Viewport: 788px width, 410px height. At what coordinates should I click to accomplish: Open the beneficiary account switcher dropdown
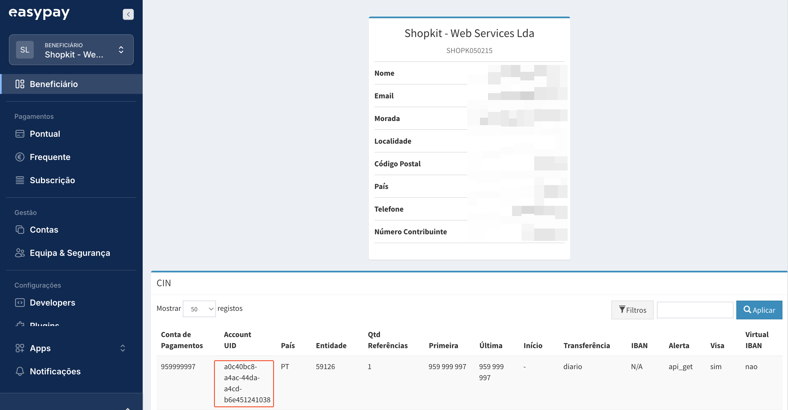tap(71, 50)
